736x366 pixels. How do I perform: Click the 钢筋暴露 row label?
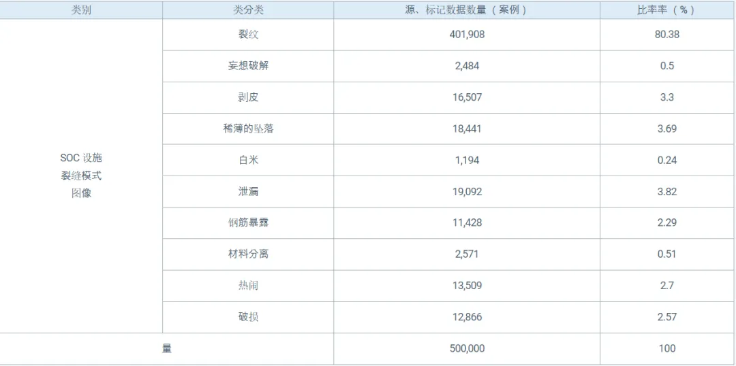tap(248, 222)
